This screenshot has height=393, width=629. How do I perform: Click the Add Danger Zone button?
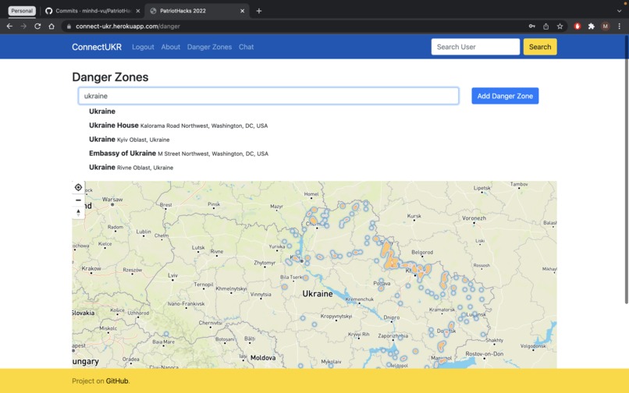(x=505, y=96)
